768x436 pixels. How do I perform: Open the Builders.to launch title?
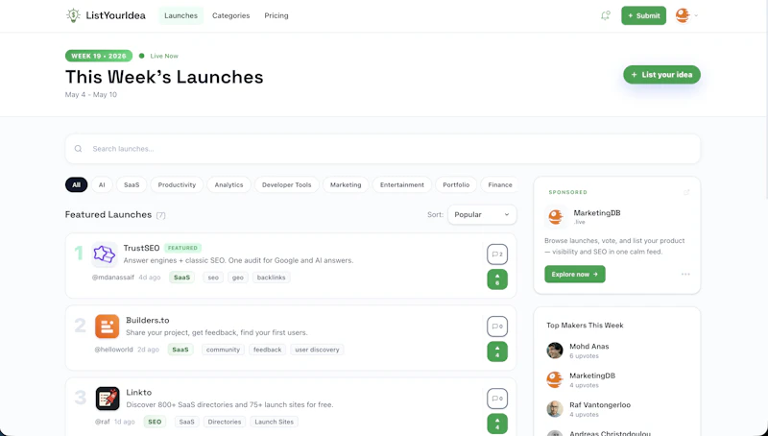(x=148, y=320)
